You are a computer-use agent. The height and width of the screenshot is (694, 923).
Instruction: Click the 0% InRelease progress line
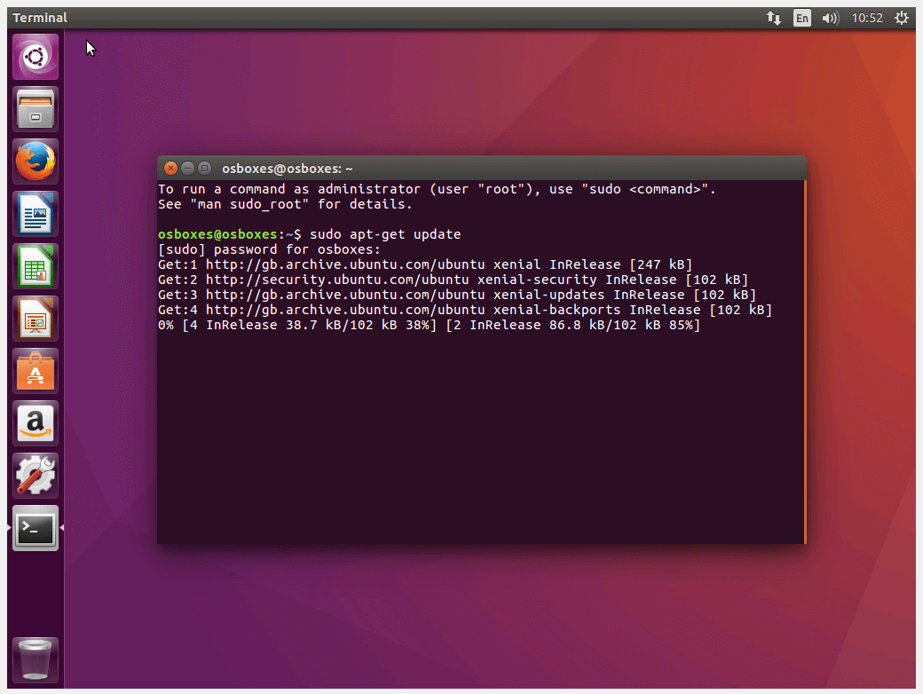430,325
